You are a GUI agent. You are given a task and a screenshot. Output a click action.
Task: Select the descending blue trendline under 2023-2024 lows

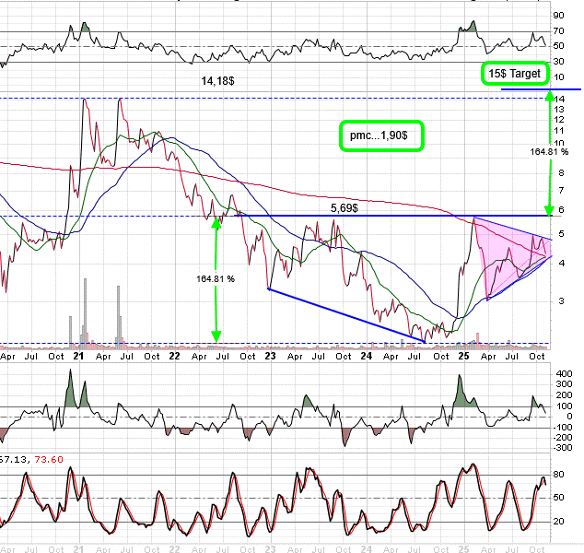[345, 314]
